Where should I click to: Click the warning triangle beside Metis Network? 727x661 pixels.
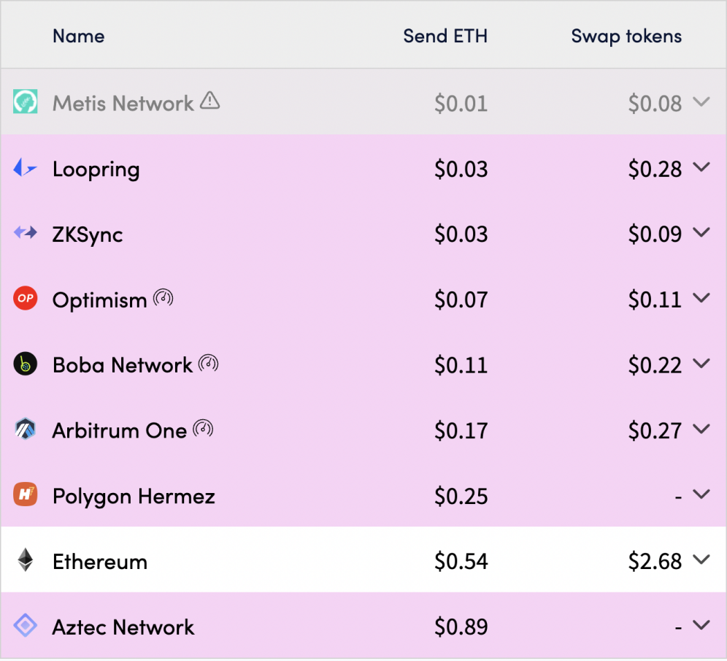pyautogui.click(x=209, y=102)
